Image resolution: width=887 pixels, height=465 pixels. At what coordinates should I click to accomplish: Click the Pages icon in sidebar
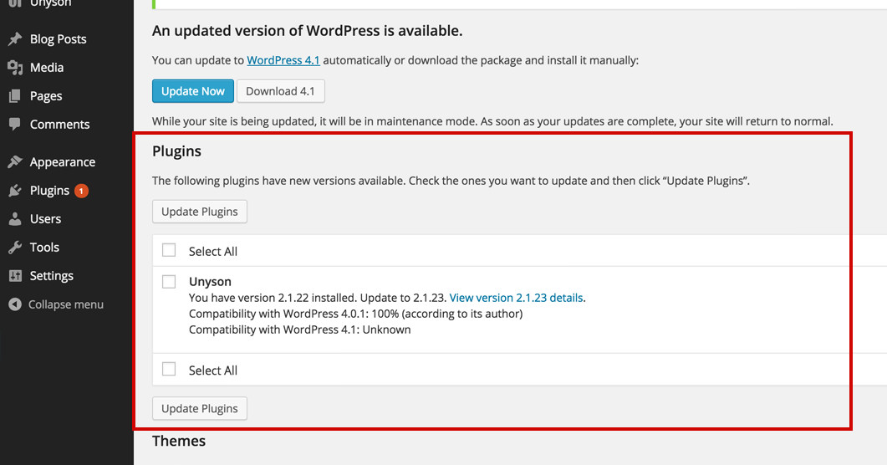click(15, 95)
